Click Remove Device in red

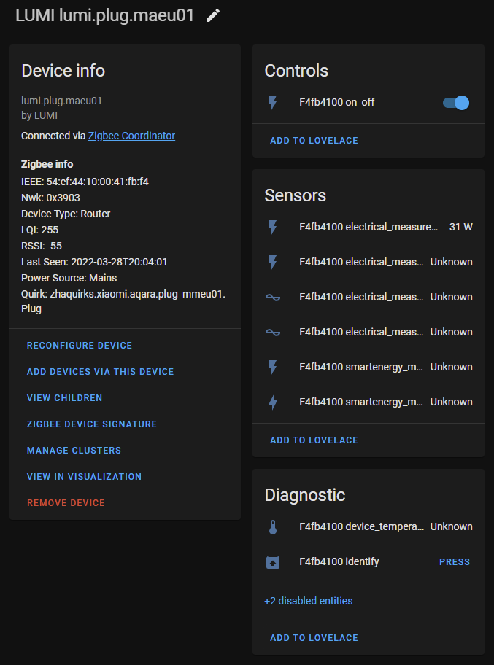66,503
